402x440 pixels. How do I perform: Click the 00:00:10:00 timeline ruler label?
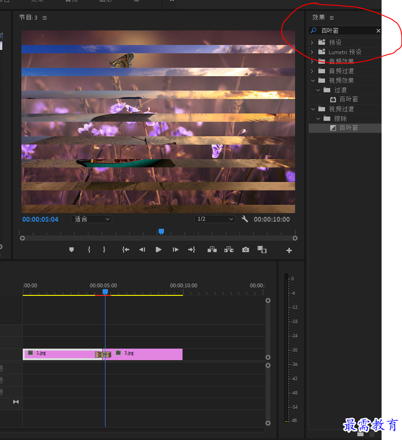(183, 285)
